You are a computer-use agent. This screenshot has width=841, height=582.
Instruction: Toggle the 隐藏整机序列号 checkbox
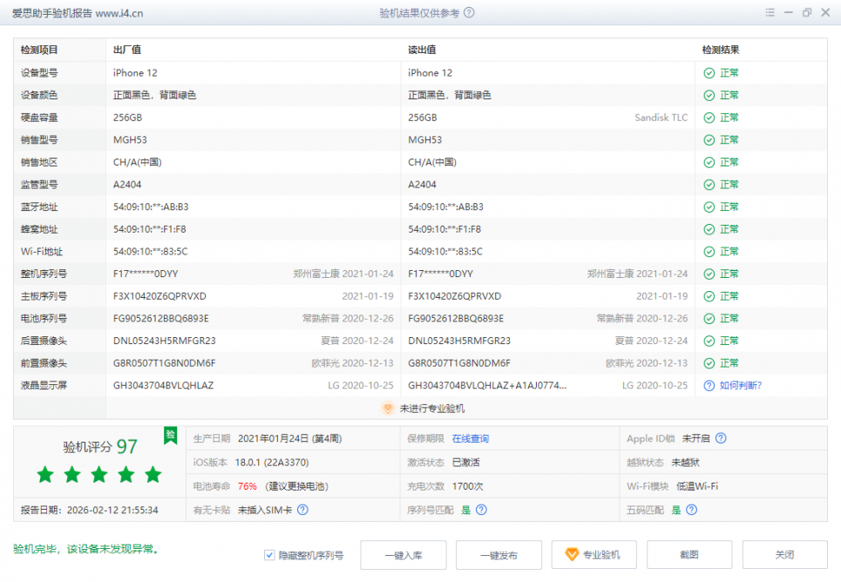(270, 555)
